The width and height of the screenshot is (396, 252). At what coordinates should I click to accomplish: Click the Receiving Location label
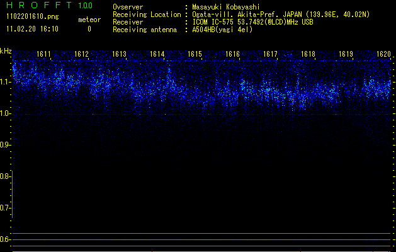point(147,14)
